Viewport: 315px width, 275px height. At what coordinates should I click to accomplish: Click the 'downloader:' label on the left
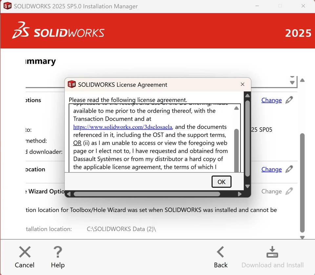[44, 152]
